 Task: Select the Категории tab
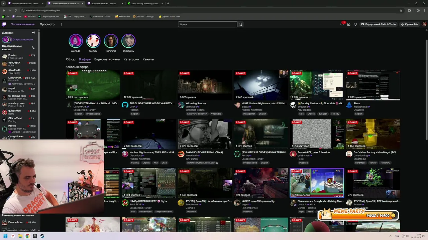pyautogui.click(x=131, y=59)
